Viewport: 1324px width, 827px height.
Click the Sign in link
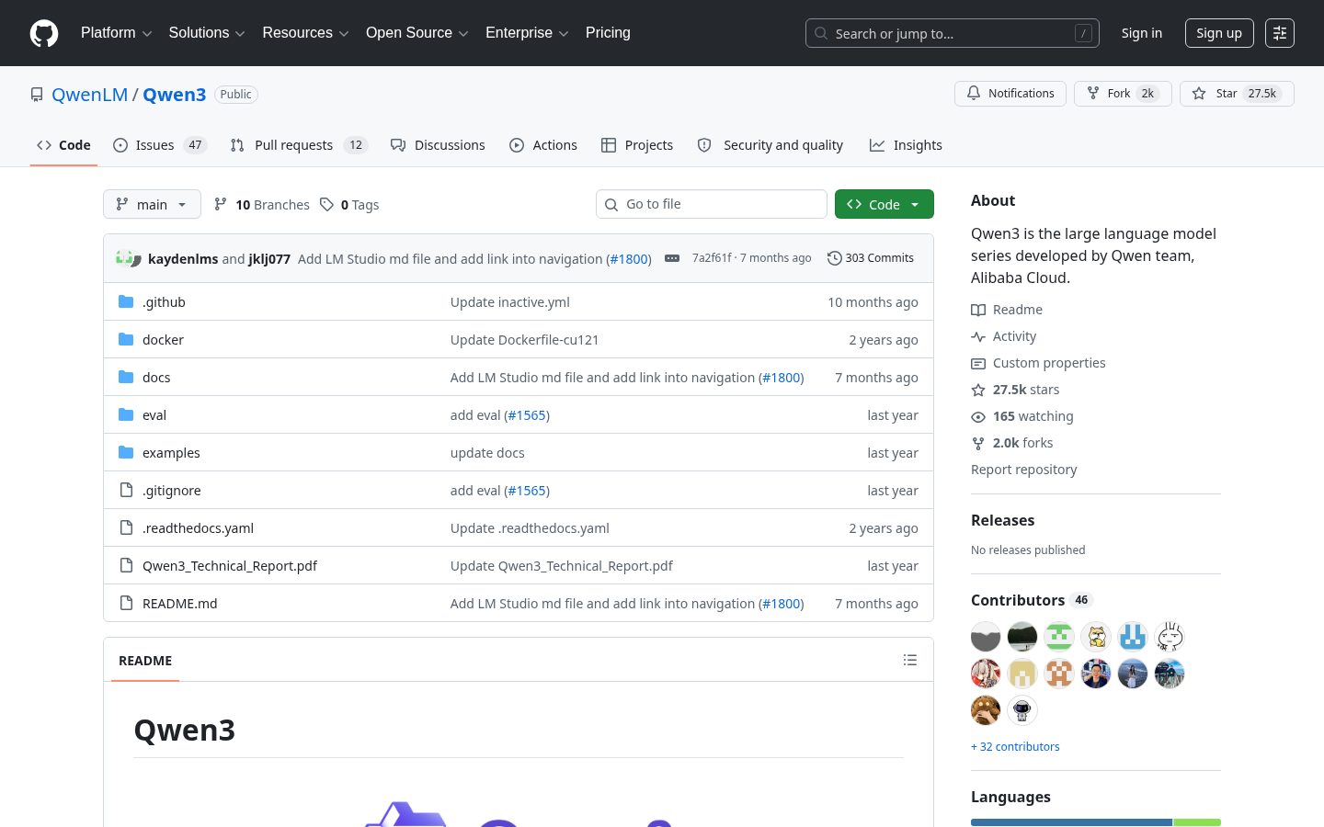1142,33
